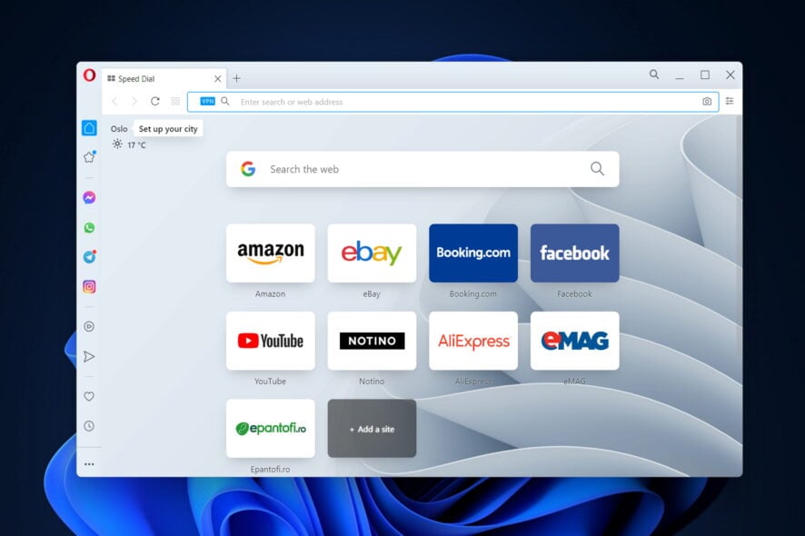Viewport: 805px width, 536px height.
Task: Open the bookmarks star in the sidebar
Action: pyautogui.click(x=89, y=157)
